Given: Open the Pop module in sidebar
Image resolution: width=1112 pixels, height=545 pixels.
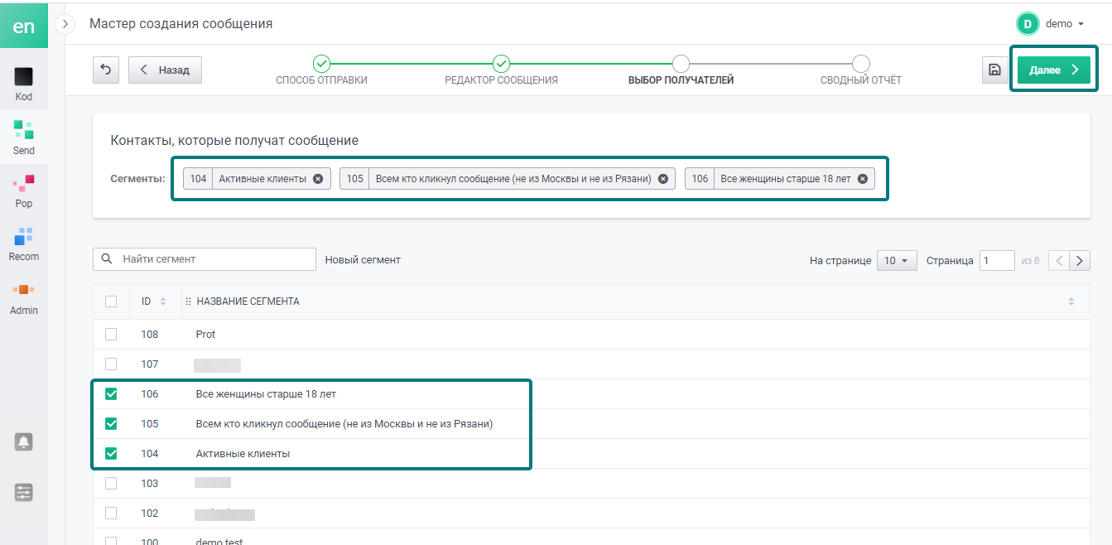Looking at the screenshot, I should point(23,191).
